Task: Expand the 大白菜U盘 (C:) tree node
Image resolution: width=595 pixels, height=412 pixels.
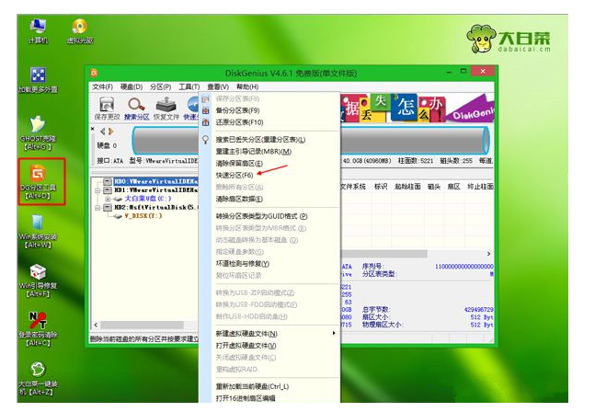Action: [108, 199]
